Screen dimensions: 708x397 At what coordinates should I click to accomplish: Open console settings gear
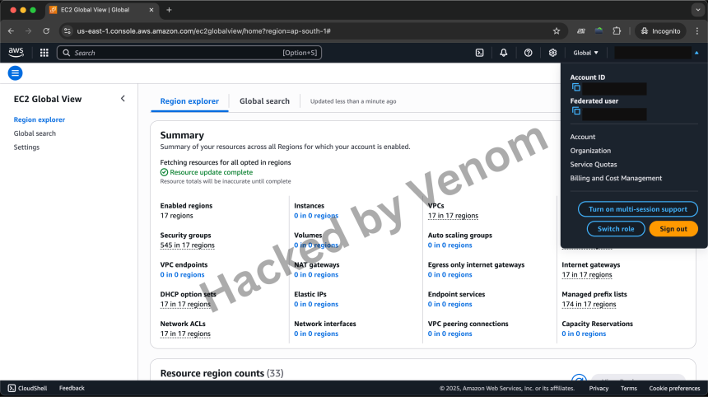[552, 53]
